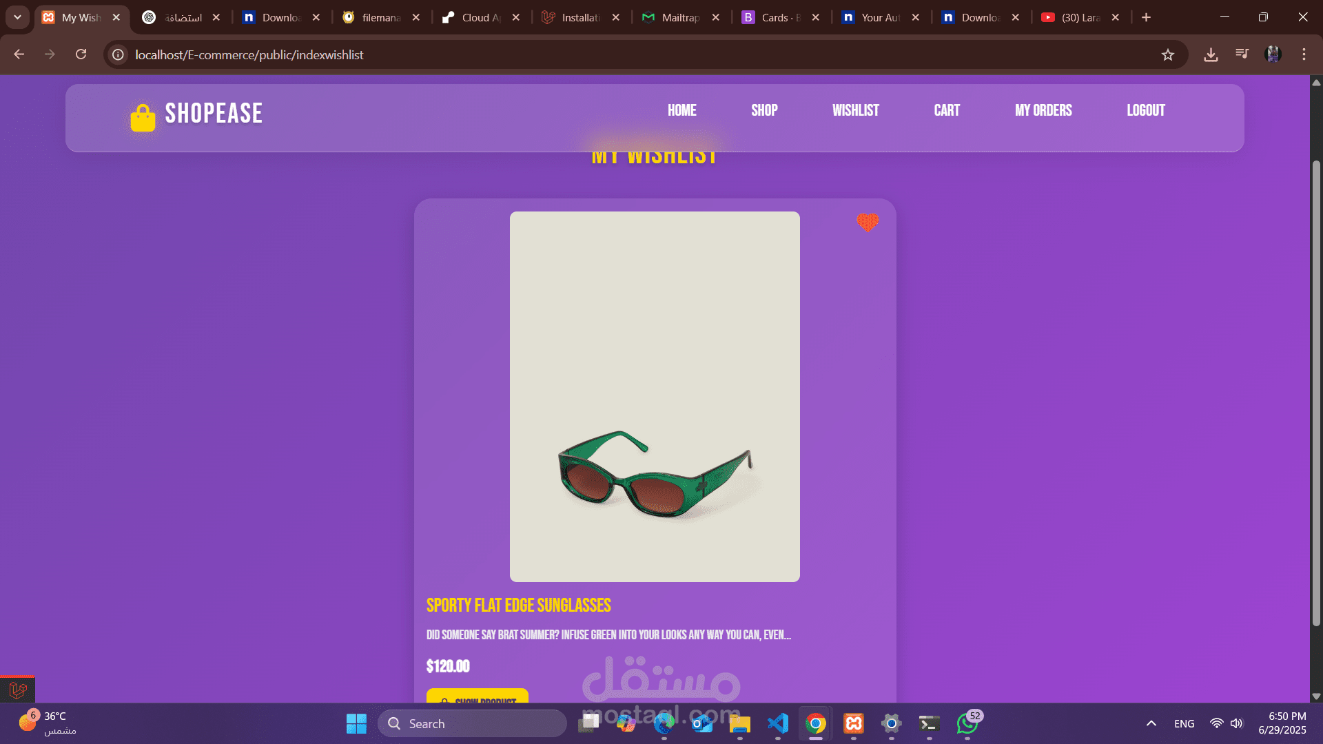Open a new browser tab
1323x744 pixels.
tap(1146, 17)
